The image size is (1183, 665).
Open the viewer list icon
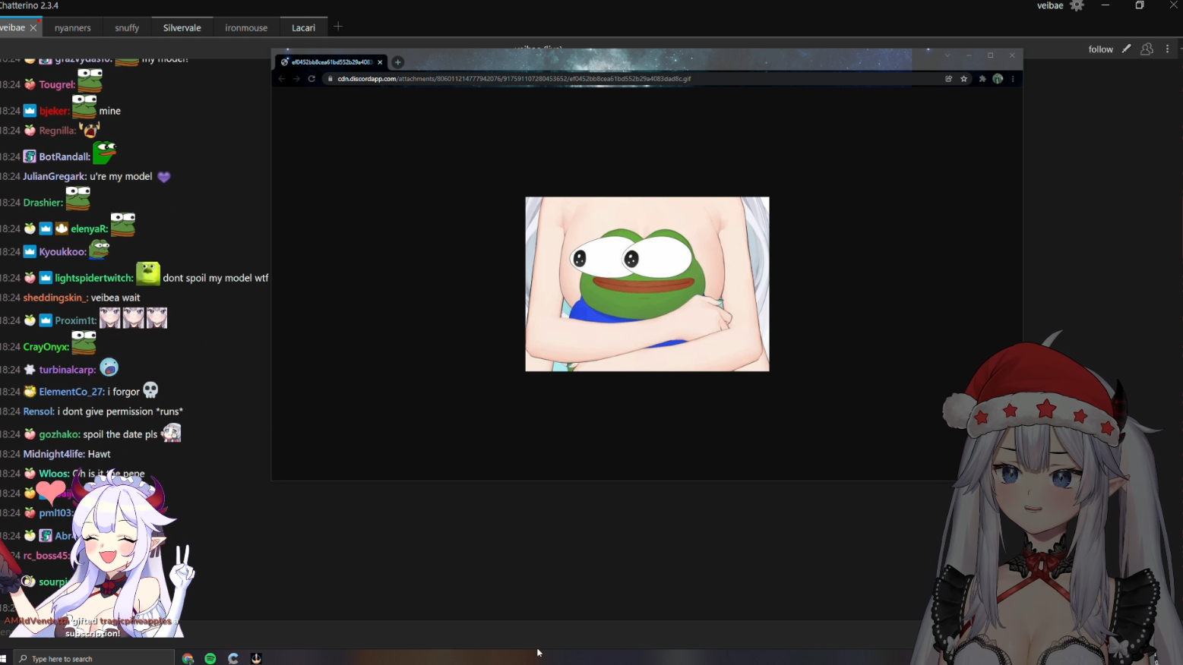(1147, 49)
